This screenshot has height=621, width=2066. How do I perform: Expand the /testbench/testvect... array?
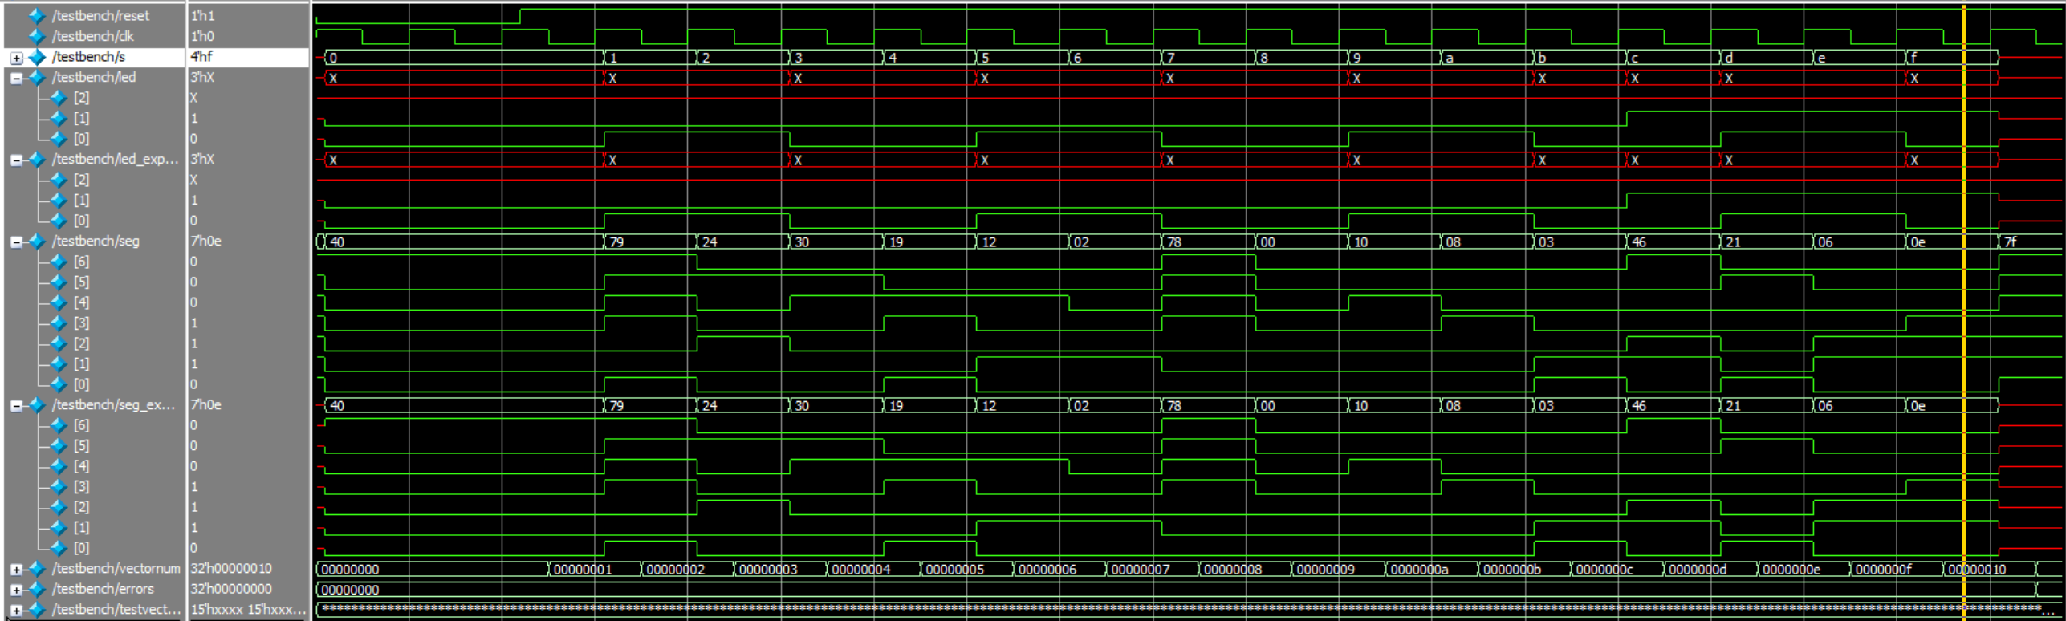[x=16, y=610]
